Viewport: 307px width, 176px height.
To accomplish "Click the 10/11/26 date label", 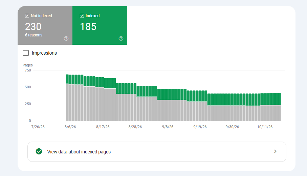I will coord(265,127).
